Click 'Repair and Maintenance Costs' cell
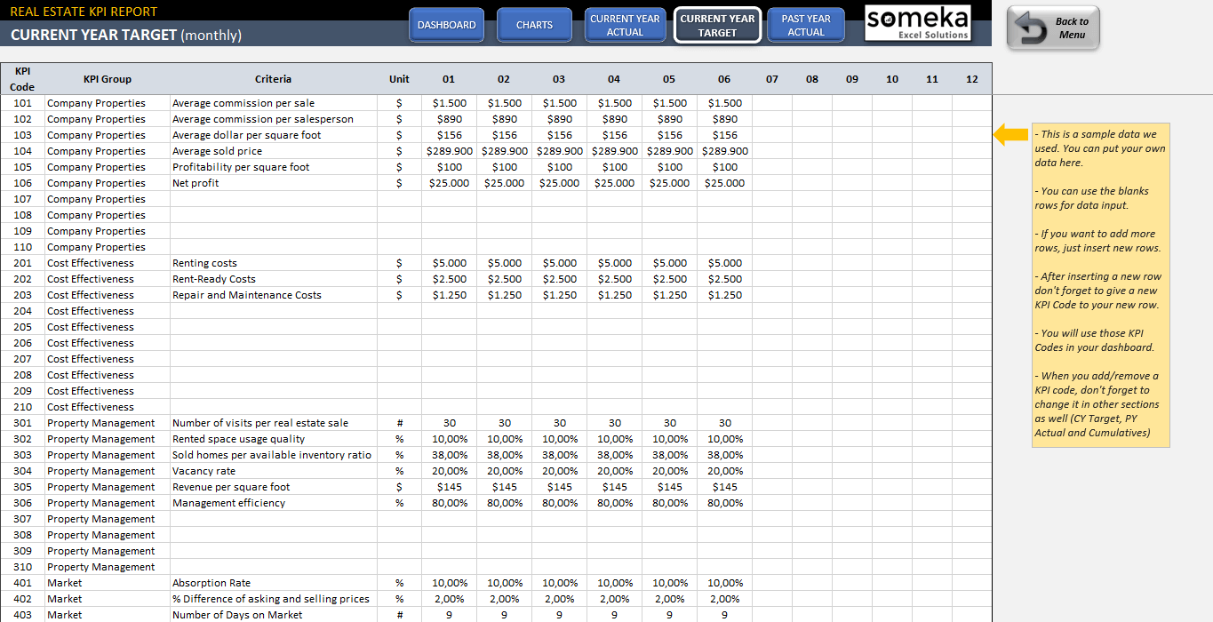This screenshot has height=622, width=1213. click(273, 295)
